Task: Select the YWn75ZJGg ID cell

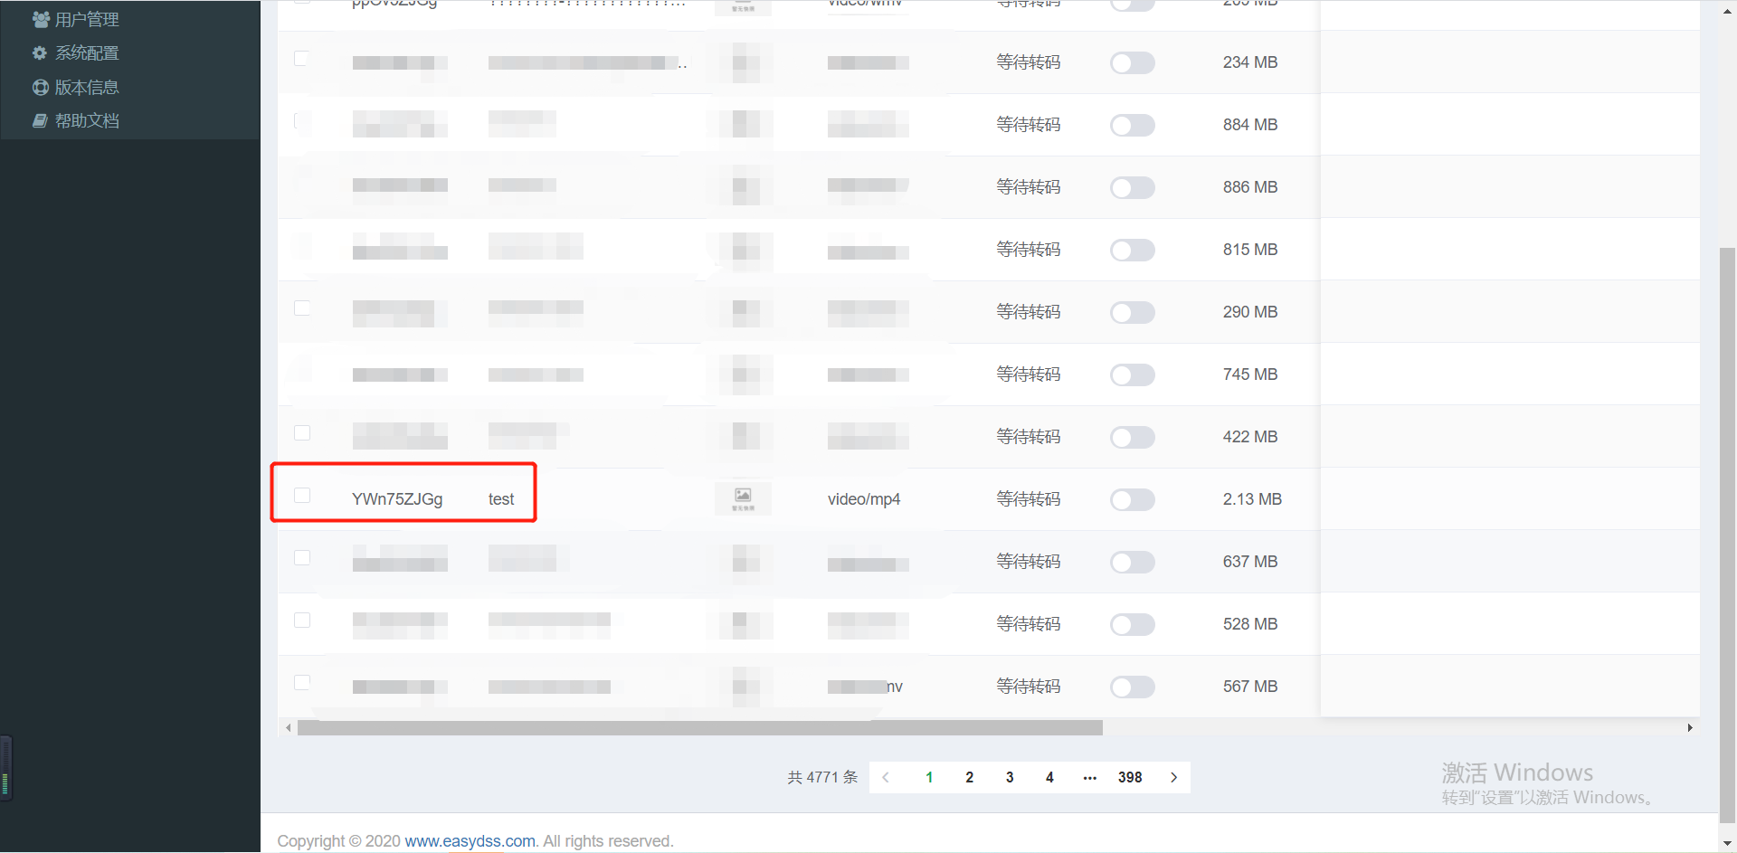Action: [x=397, y=499]
